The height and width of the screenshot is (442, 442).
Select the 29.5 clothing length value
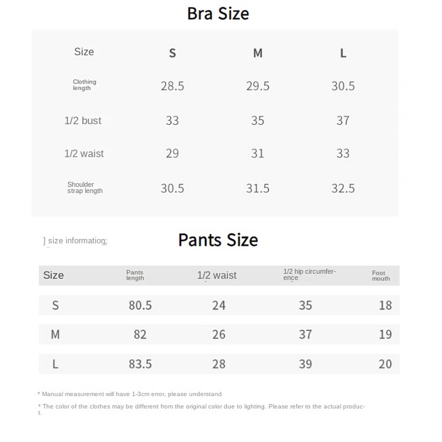258,86
